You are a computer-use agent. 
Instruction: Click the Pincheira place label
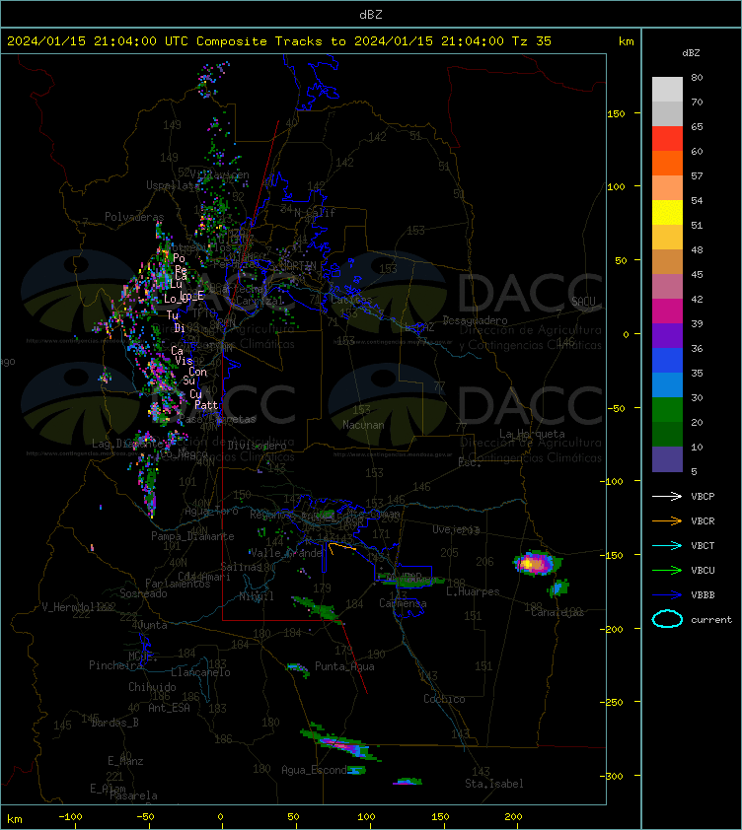pos(115,665)
